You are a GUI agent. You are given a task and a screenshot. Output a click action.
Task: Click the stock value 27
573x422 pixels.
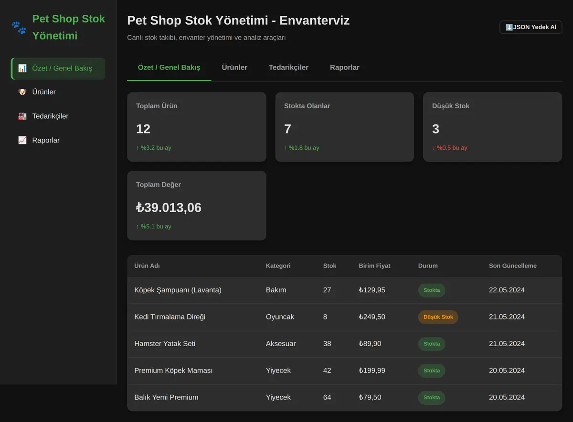327,290
